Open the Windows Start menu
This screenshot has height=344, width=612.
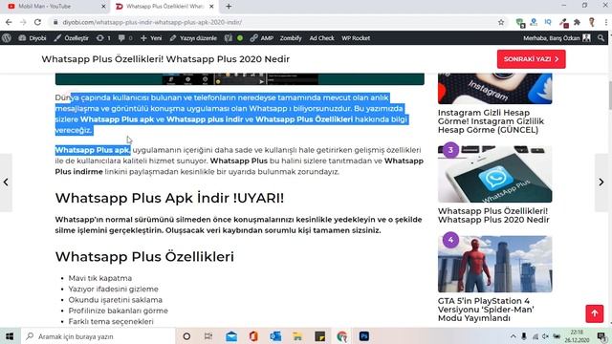[10, 336]
